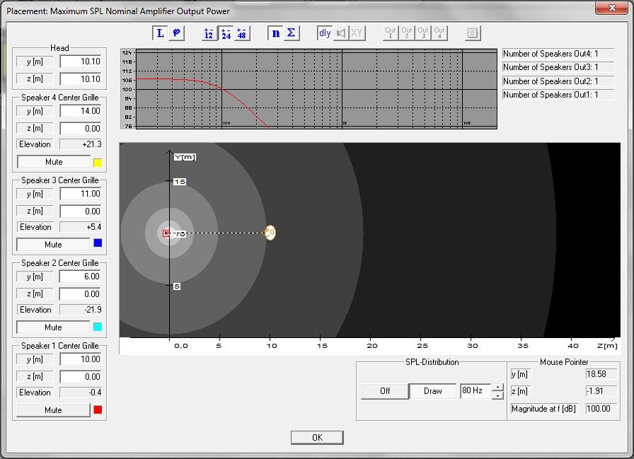Image resolution: width=634 pixels, height=459 pixels.
Task: Set the ±48 dB scale range
Action: pyautogui.click(x=242, y=33)
